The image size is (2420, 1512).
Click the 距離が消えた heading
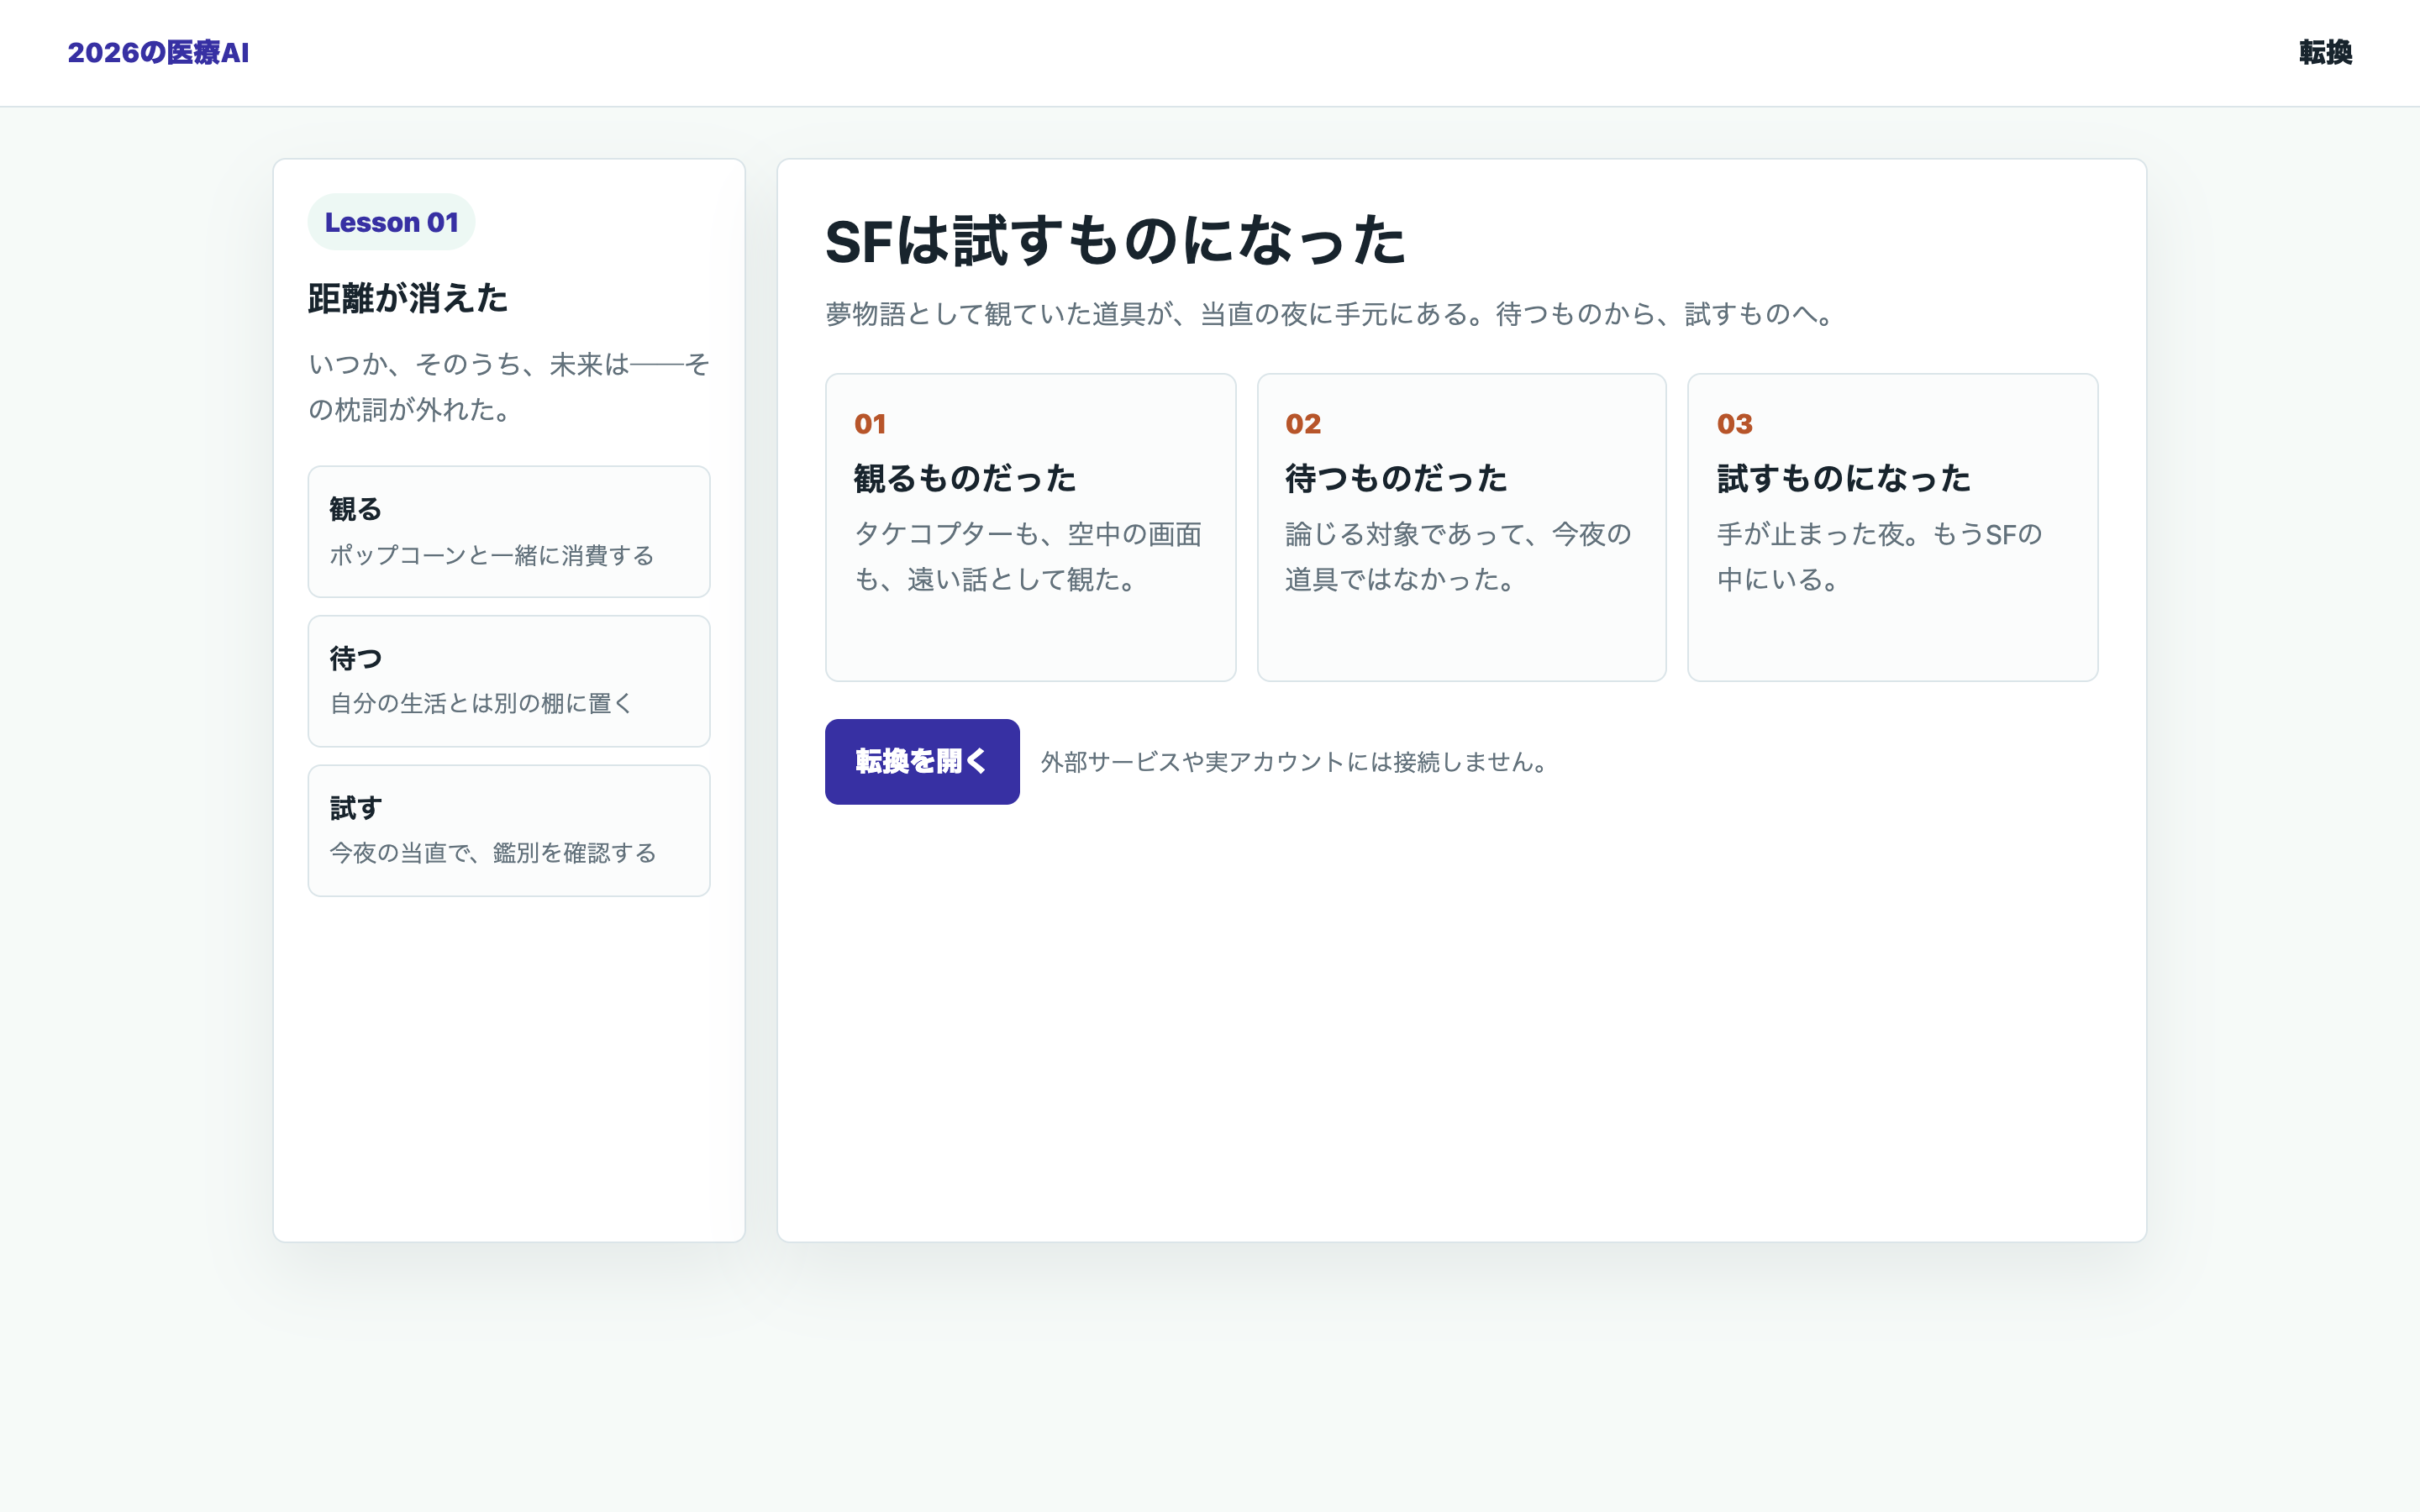[408, 298]
